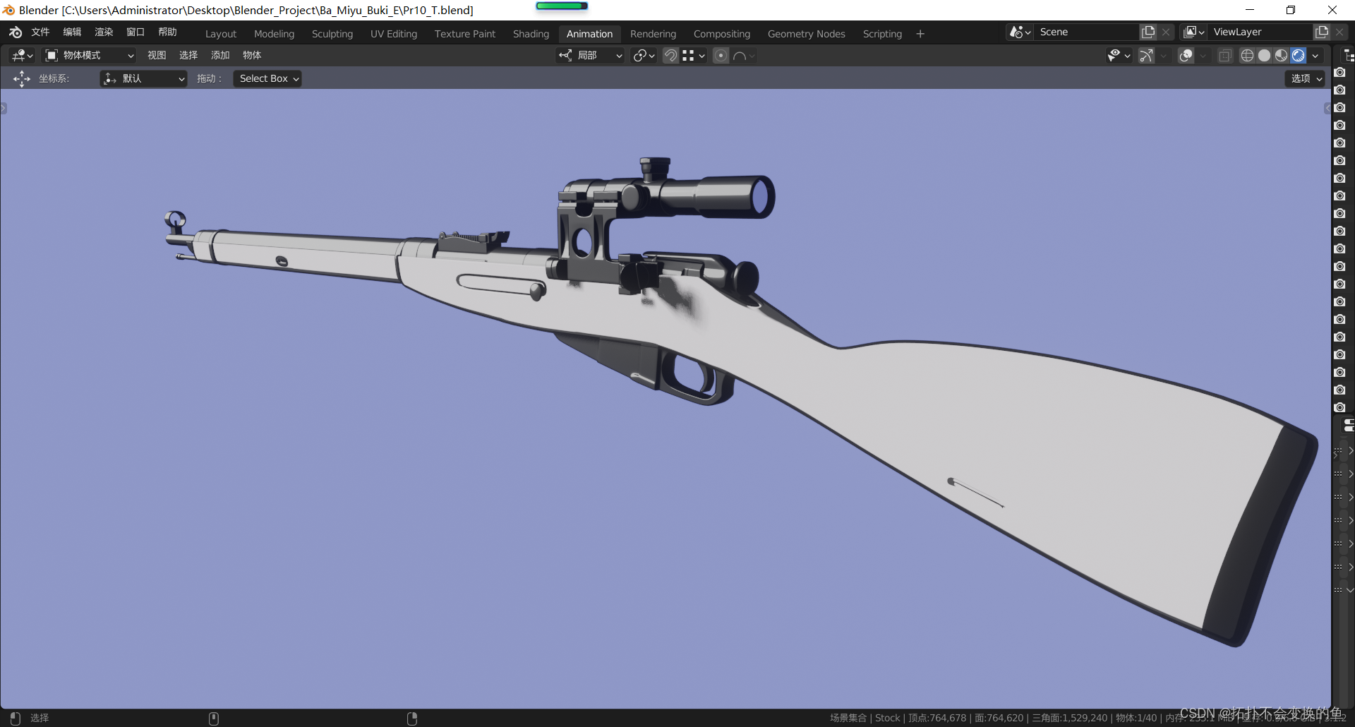Image resolution: width=1355 pixels, height=727 pixels.
Task: Expand the viewport sidebar arrow
Action: tap(1327, 108)
